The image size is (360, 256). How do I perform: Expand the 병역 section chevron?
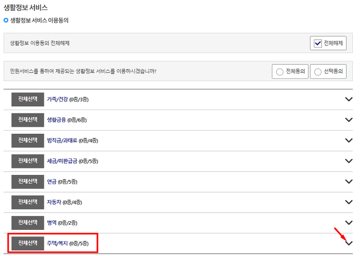coord(349,223)
